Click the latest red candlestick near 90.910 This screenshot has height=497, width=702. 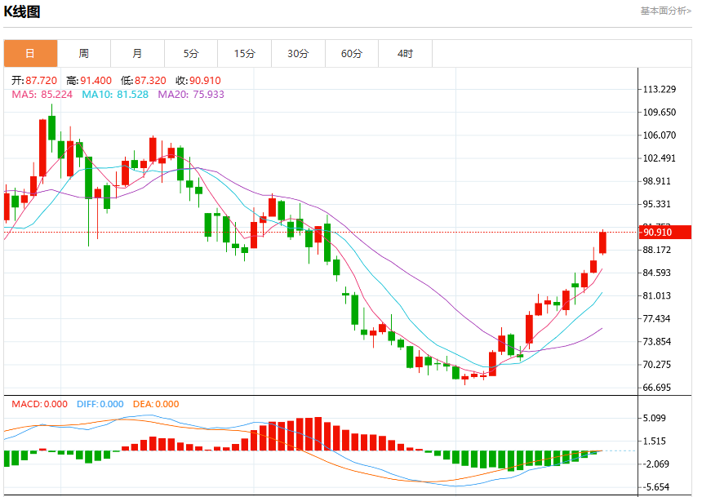coord(602,242)
